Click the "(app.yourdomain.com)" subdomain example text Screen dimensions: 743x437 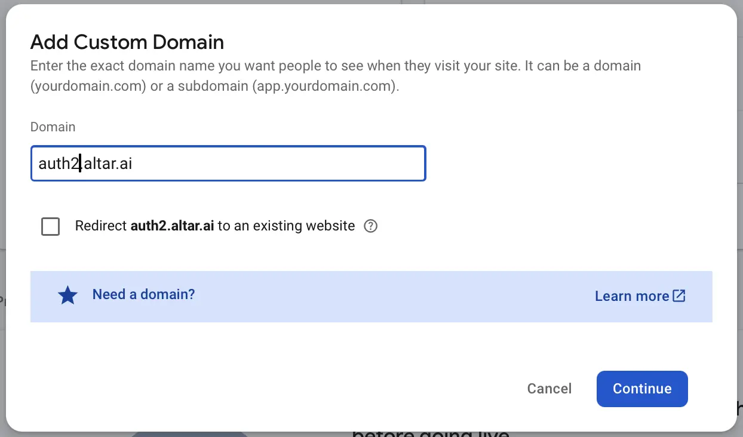(x=325, y=86)
